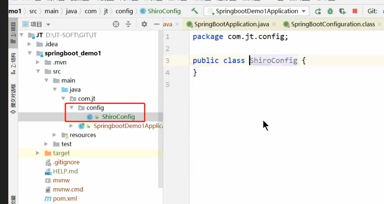Screen dimensions: 384x204
Task: Click the com breadcrumb in navigation bar
Action: 90,11
